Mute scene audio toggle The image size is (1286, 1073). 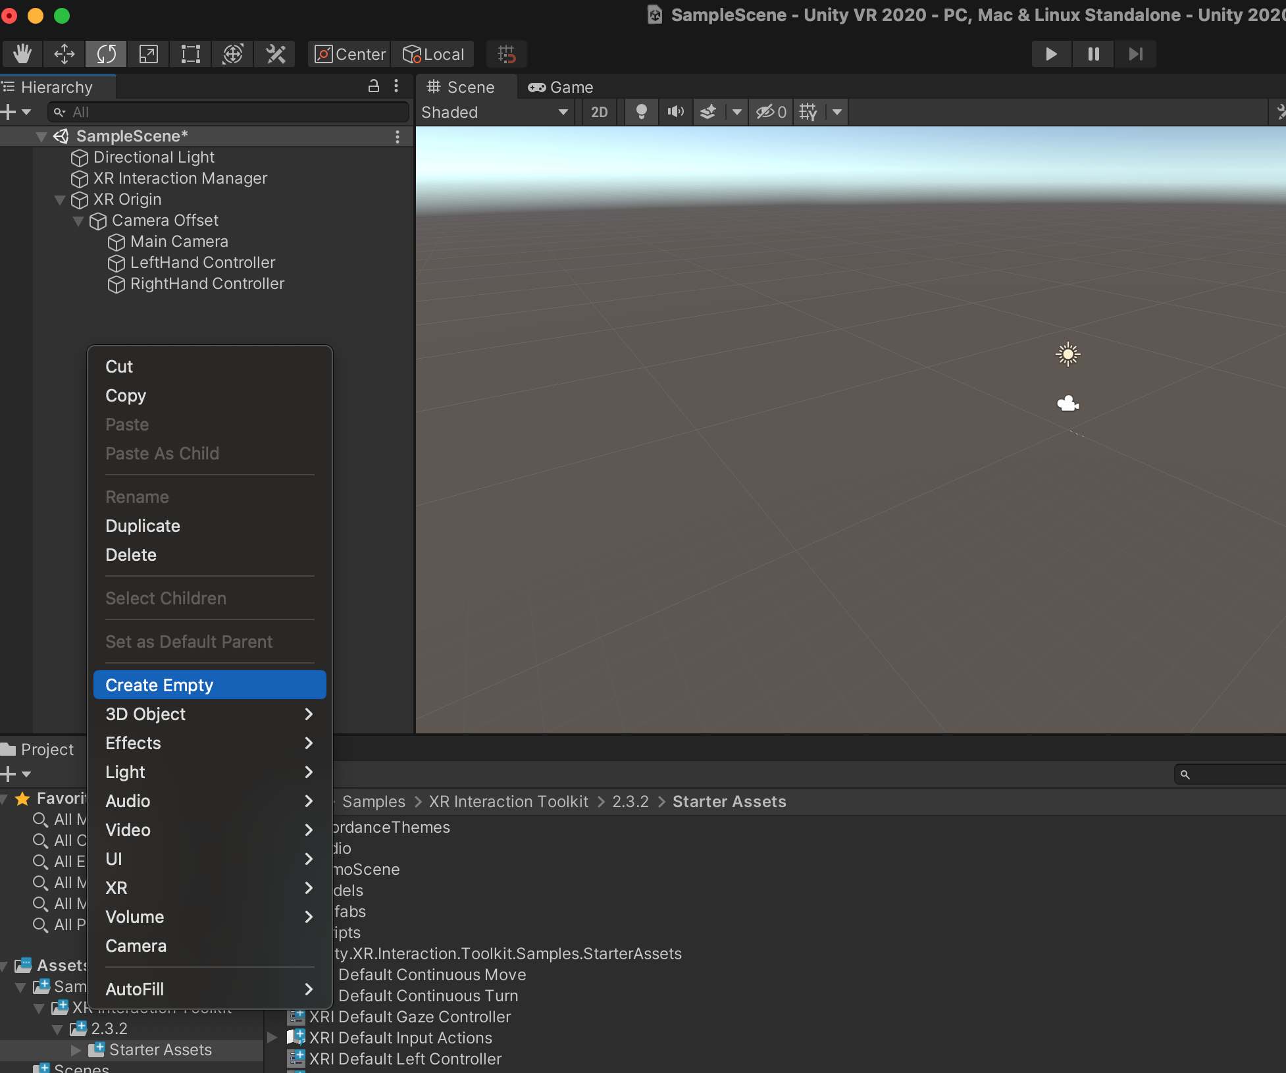(675, 112)
